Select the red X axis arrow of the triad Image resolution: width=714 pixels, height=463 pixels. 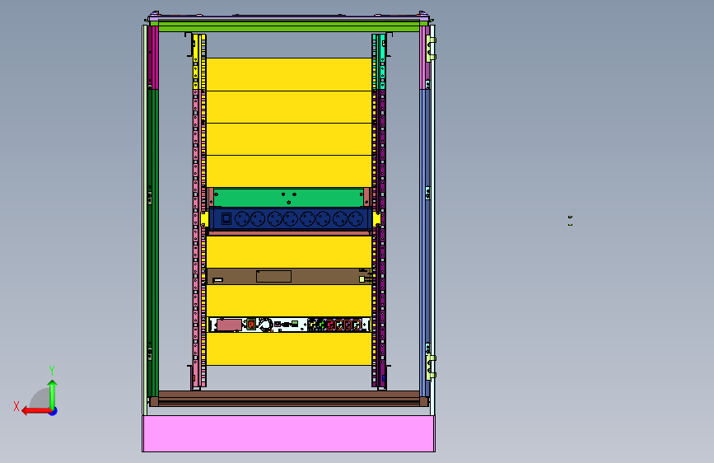(36, 411)
